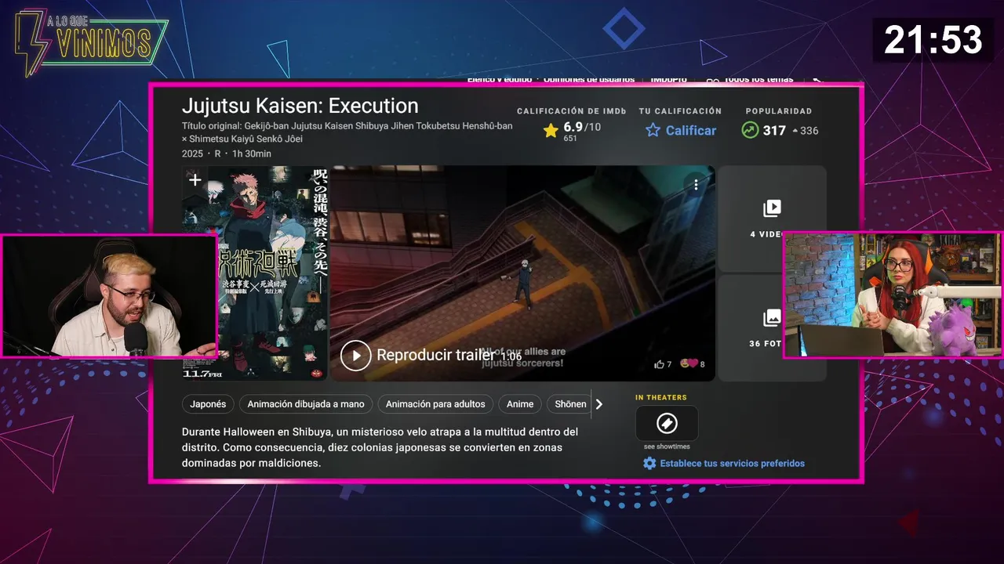Click the title 'Jujutsu Kaisen: Execution'
This screenshot has height=564, width=1004.
pos(300,106)
